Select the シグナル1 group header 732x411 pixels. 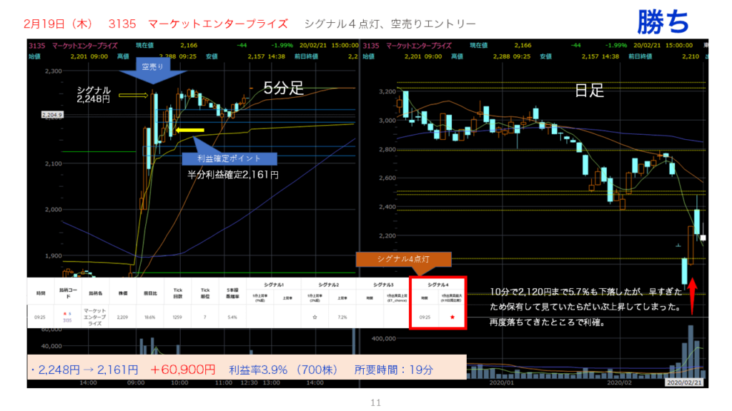[x=274, y=284]
